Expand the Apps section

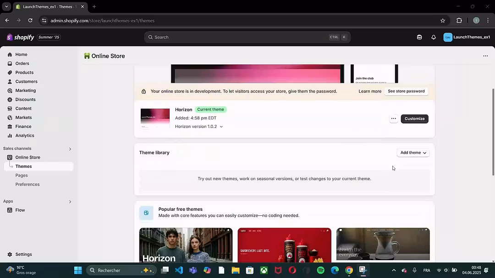[70, 202]
